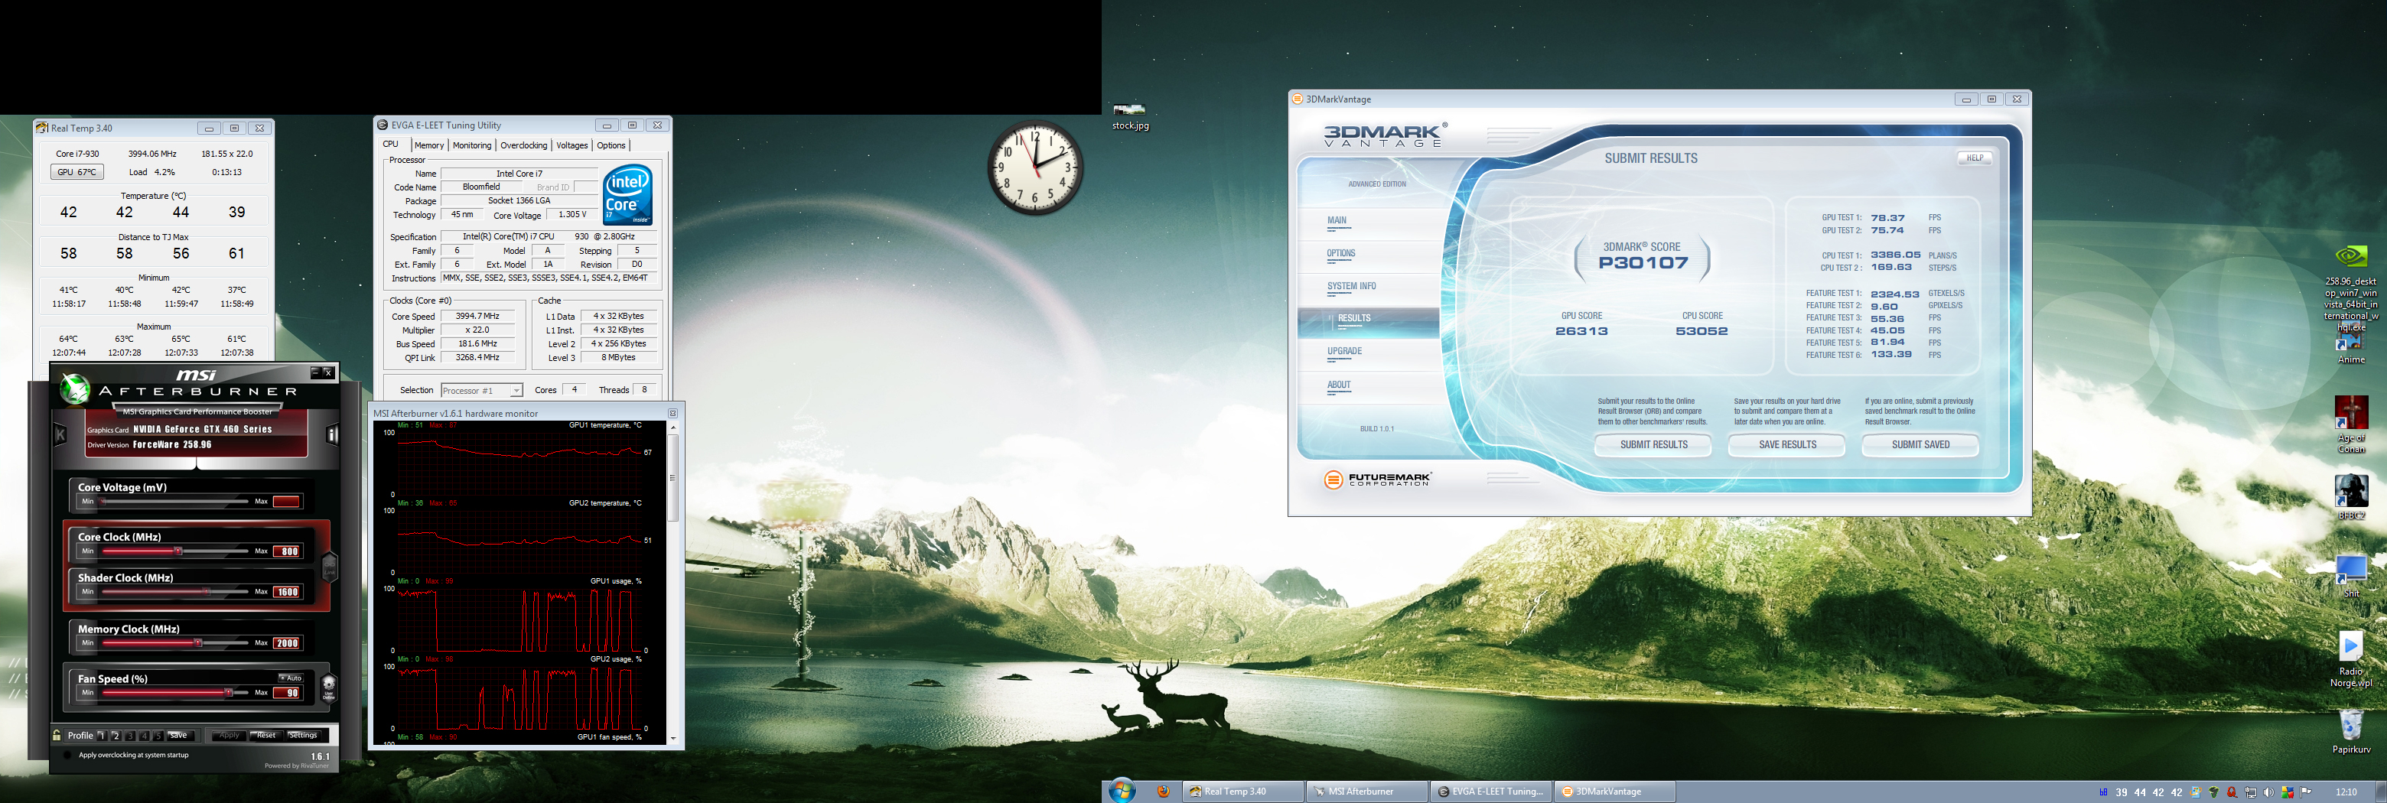Click the hardware monitor vertical scrollbar
Viewport: 2387px width, 803px height.
pyautogui.click(x=672, y=582)
